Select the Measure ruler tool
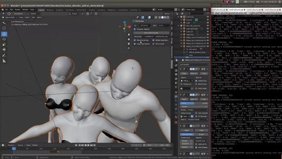 pyautogui.click(x=4, y=61)
